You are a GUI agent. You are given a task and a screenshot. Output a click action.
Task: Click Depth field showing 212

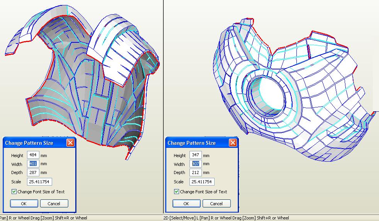(x=196, y=172)
